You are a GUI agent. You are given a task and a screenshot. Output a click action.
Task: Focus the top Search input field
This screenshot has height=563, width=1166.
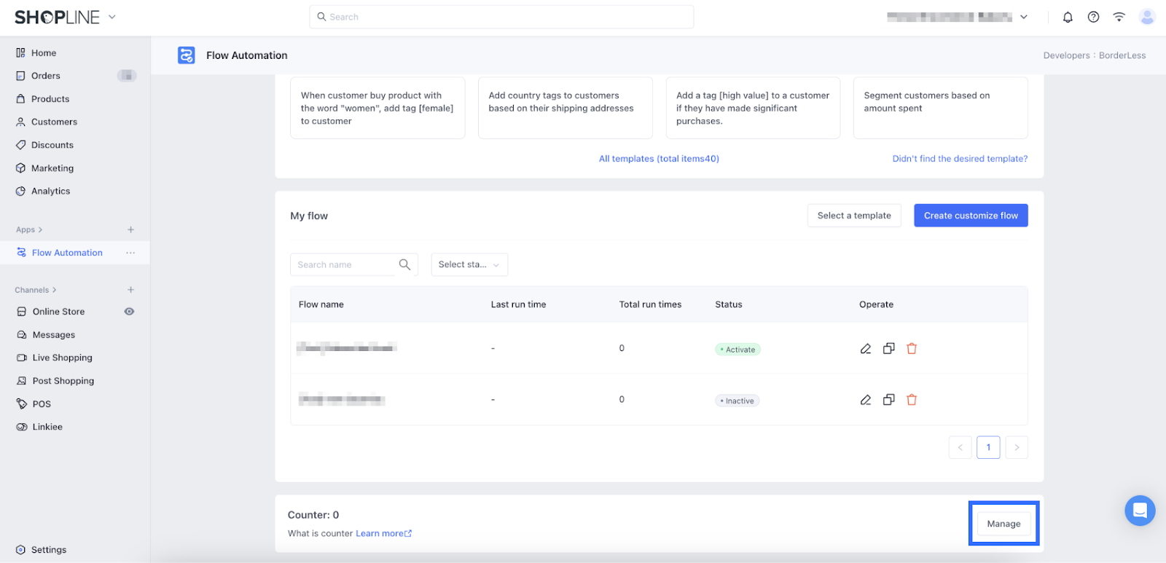[x=503, y=17]
